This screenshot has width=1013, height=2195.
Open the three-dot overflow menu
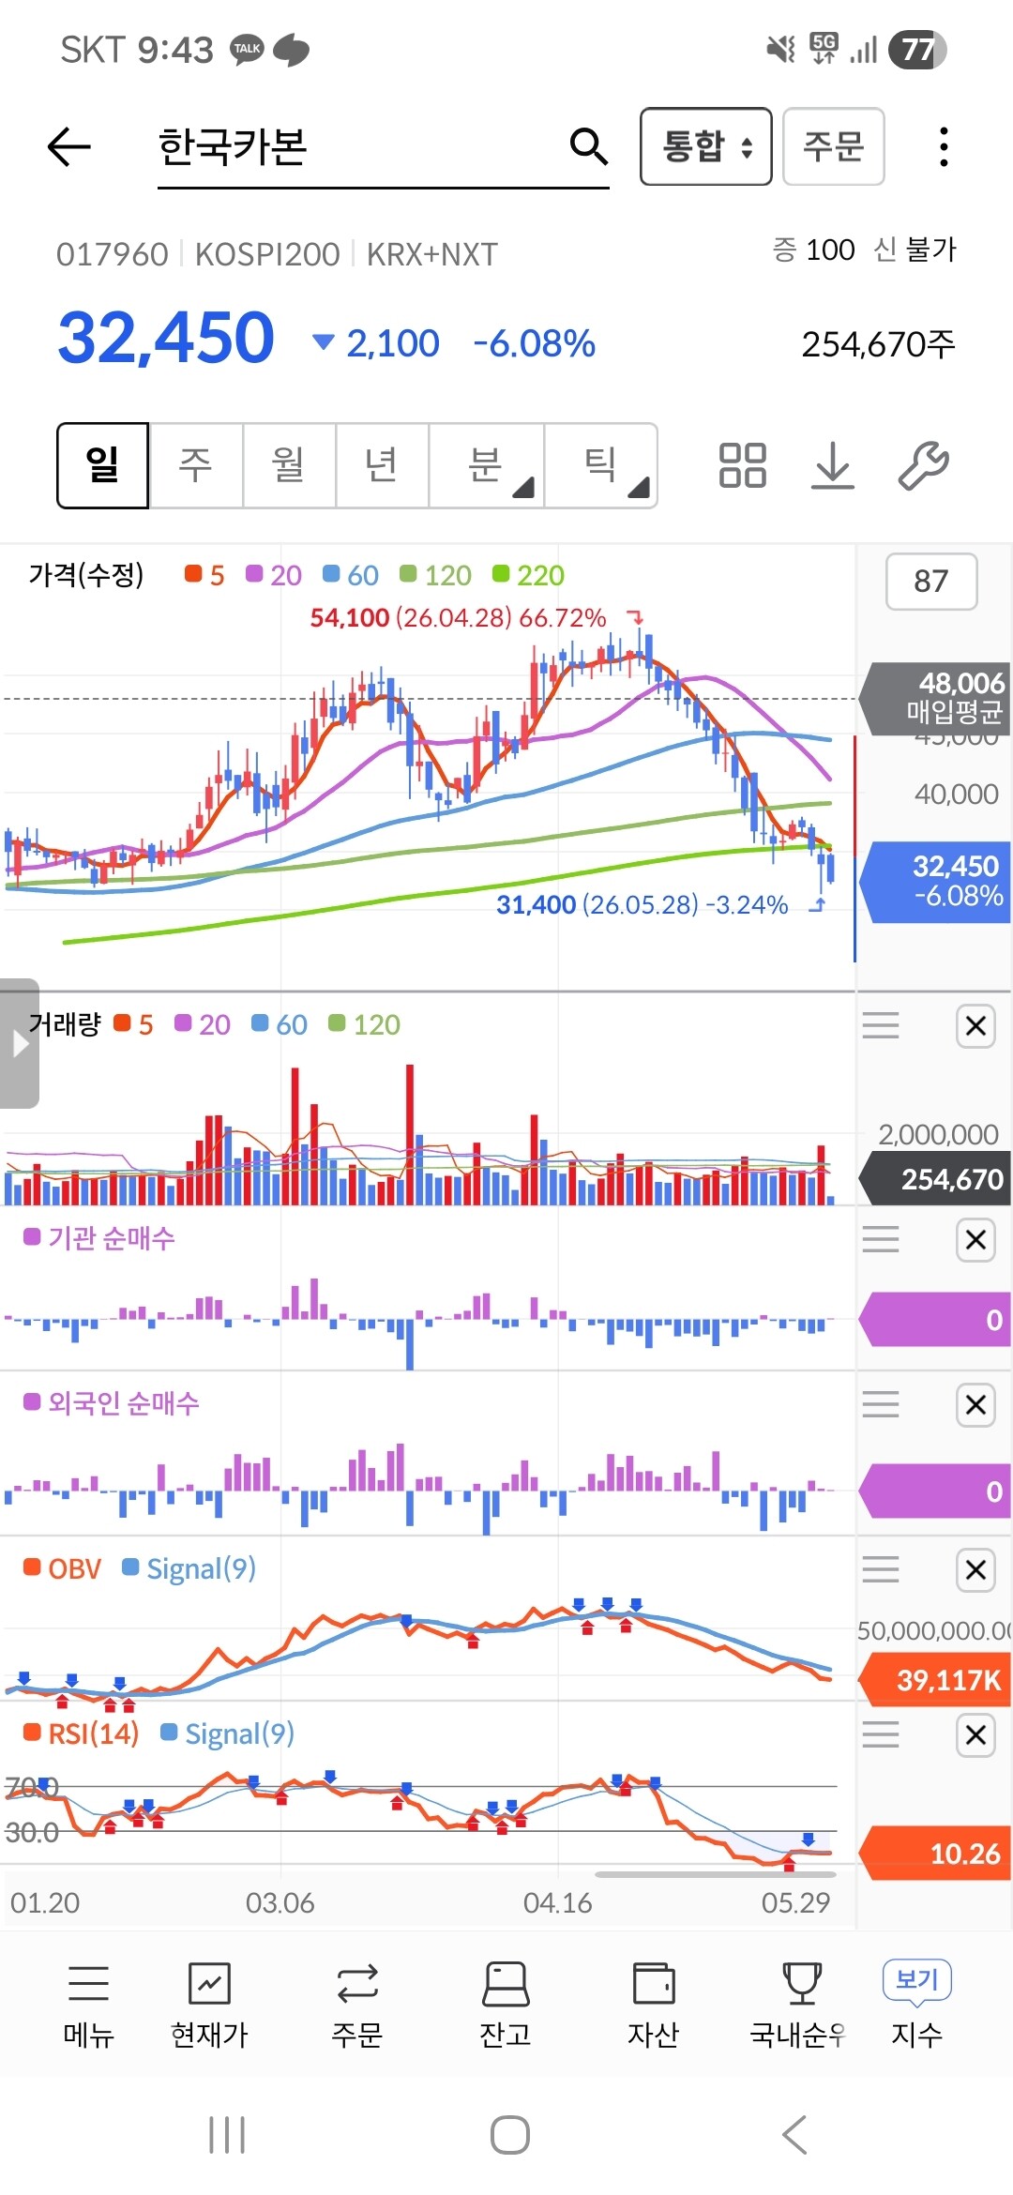[944, 147]
